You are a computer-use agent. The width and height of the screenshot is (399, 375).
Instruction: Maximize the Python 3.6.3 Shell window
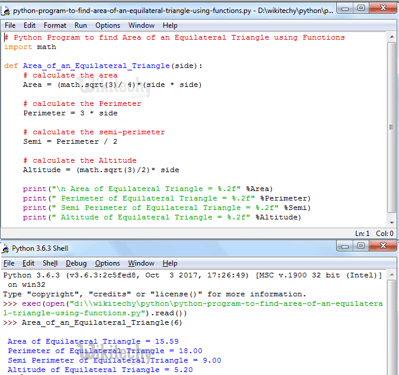(361, 246)
